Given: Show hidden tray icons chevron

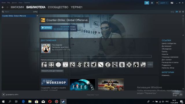Looking at the screenshot, I should pyautogui.click(x=153, y=101).
